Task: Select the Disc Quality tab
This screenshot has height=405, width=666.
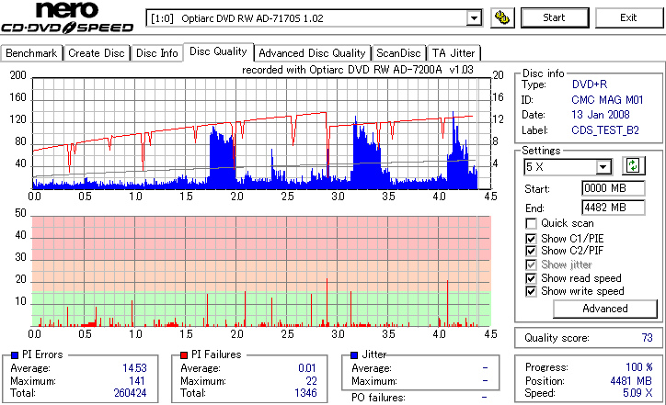Action: point(218,51)
